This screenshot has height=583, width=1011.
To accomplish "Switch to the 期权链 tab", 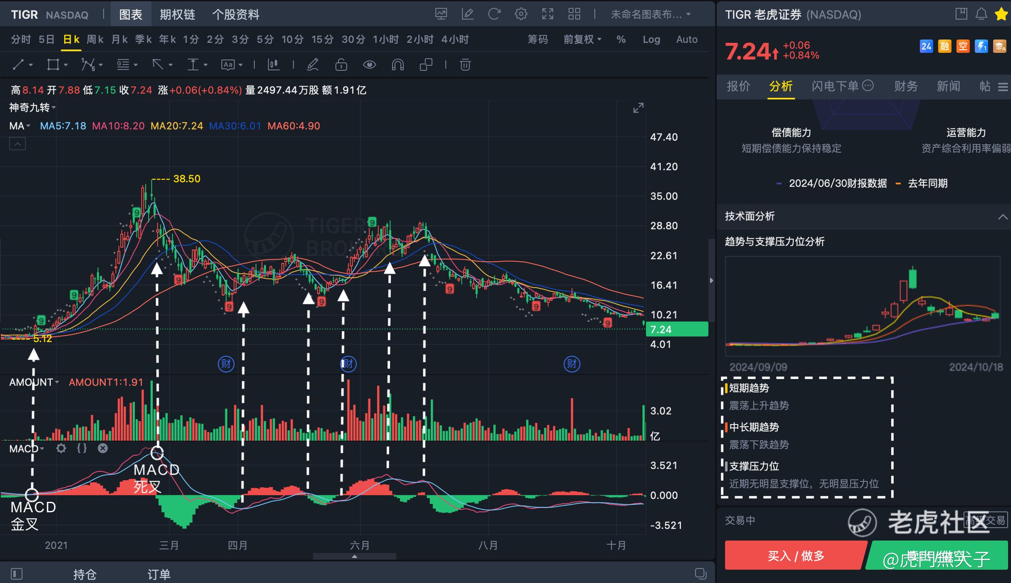I will pyautogui.click(x=177, y=15).
